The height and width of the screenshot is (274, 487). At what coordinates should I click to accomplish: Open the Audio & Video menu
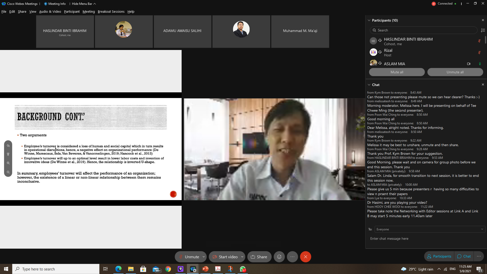point(50,11)
